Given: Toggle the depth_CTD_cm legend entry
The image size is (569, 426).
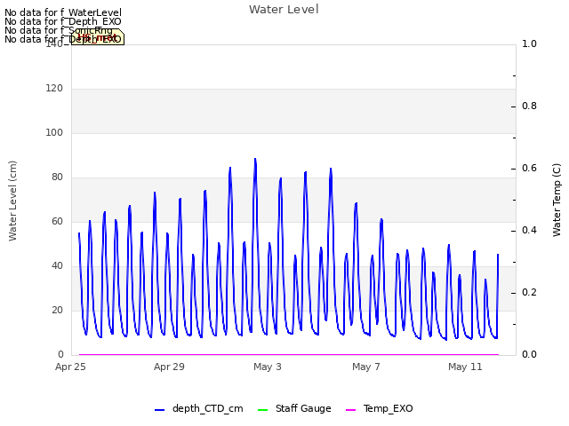Looking at the screenshot, I should pyautogui.click(x=199, y=408).
